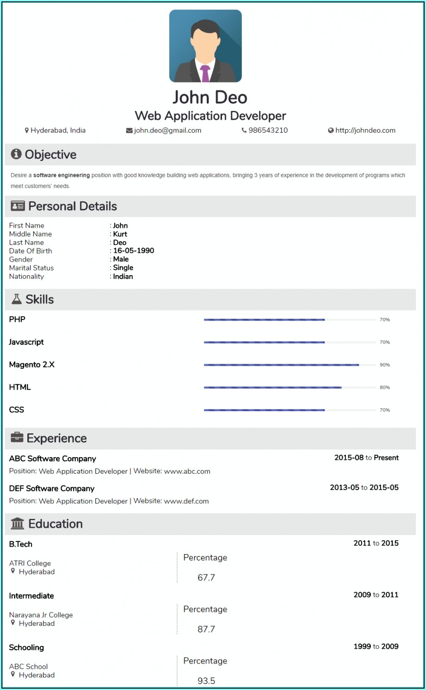Click the DEF Software Company heading

point(52,488)
